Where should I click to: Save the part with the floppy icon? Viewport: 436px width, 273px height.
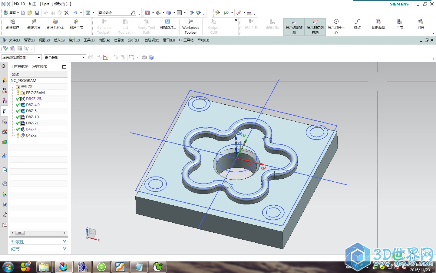(37, 13)
